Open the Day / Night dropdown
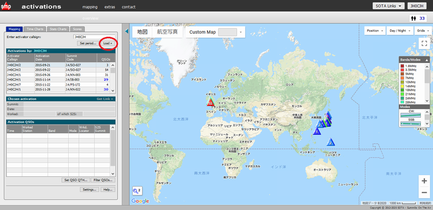Screen dimensions: 433x210 (399, 31)
